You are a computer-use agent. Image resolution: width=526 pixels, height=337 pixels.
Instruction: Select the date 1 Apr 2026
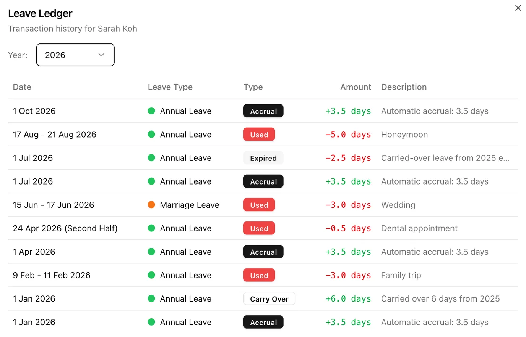point(34,252)
